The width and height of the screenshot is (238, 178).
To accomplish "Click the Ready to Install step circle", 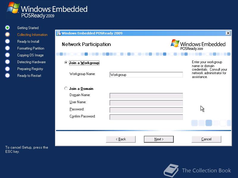I will pyautogui.click(x=7, y=41).
